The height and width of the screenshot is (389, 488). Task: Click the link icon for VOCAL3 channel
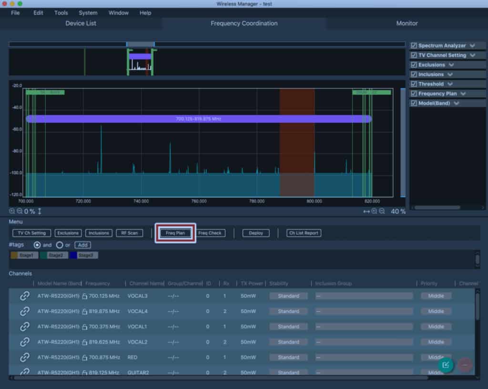25,296
